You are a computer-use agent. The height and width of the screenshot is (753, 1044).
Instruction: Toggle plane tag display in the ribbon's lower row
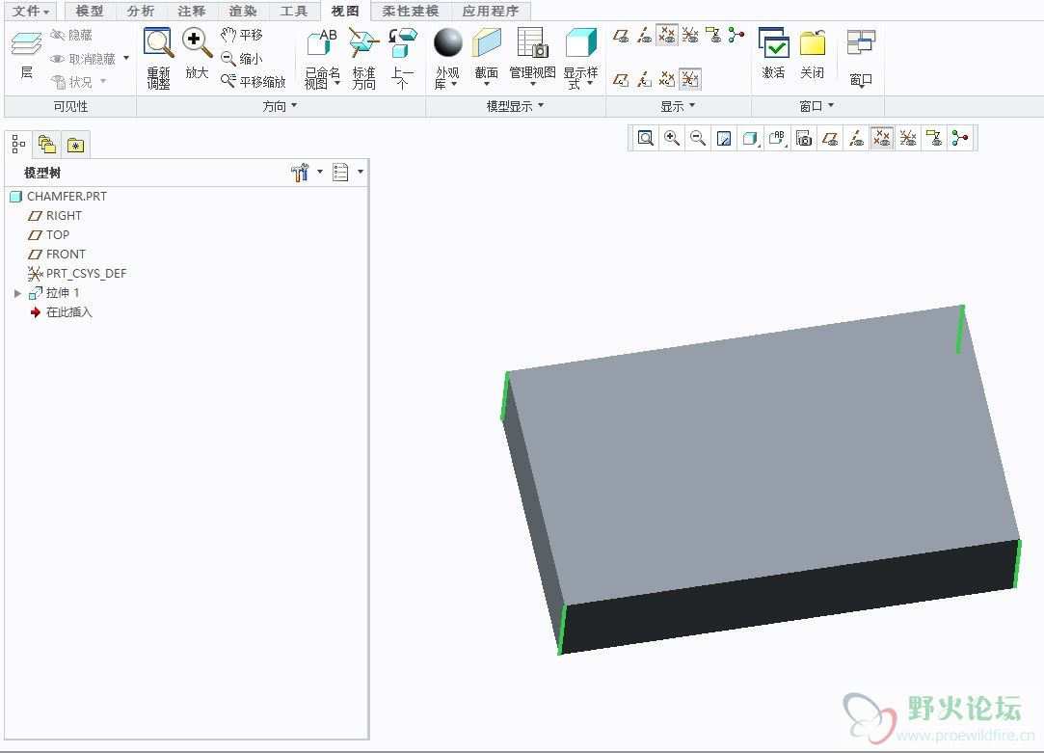[621, 80]
